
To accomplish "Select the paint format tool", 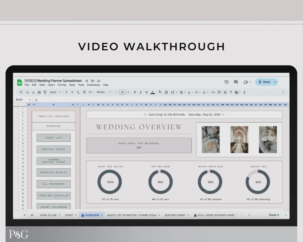I will click(x=45, y=92).
